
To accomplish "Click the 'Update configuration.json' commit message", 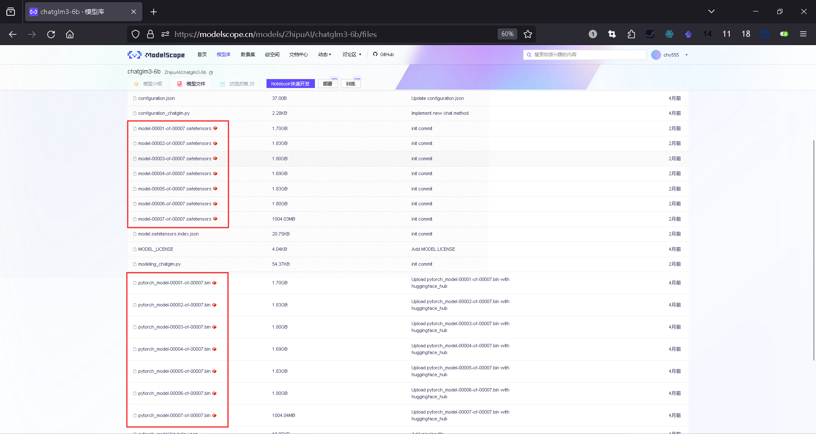I will coord(438,99).
